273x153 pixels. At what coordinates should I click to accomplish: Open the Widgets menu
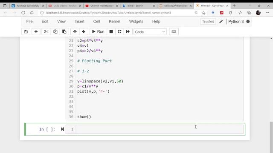136,21
